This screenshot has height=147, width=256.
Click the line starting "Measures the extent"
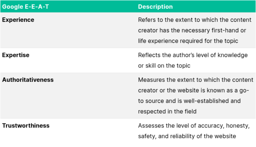tap(195, 80)
